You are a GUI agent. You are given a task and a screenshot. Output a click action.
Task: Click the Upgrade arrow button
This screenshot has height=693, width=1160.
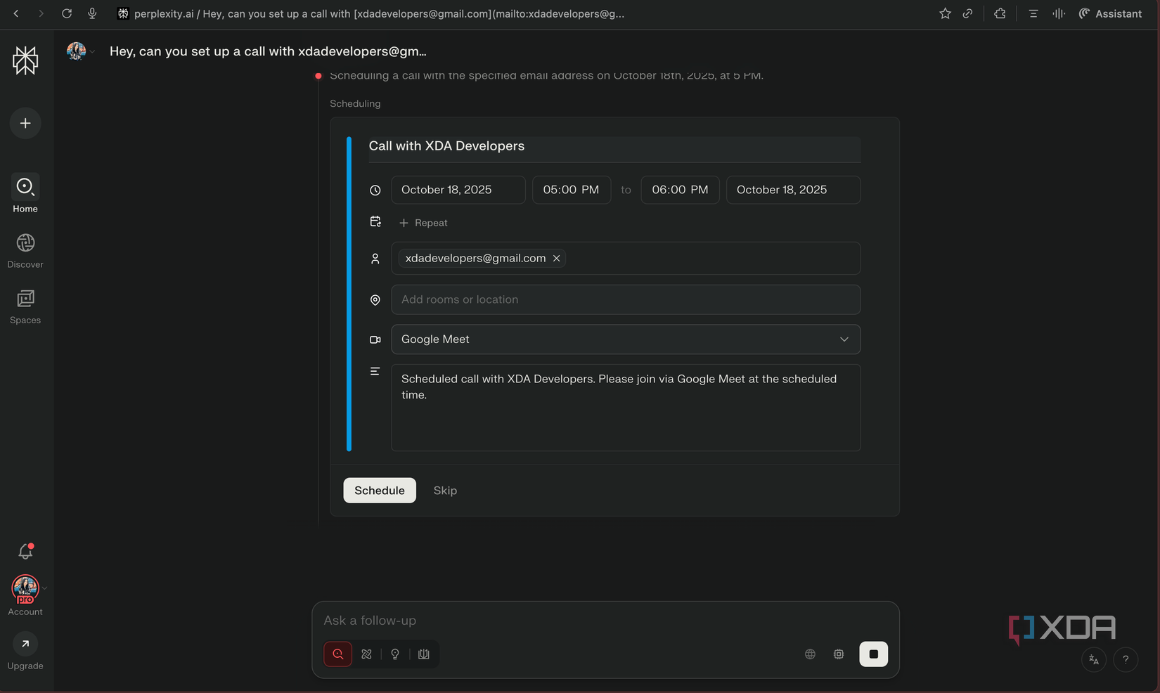pyautogui.click(x=25, y=644)
